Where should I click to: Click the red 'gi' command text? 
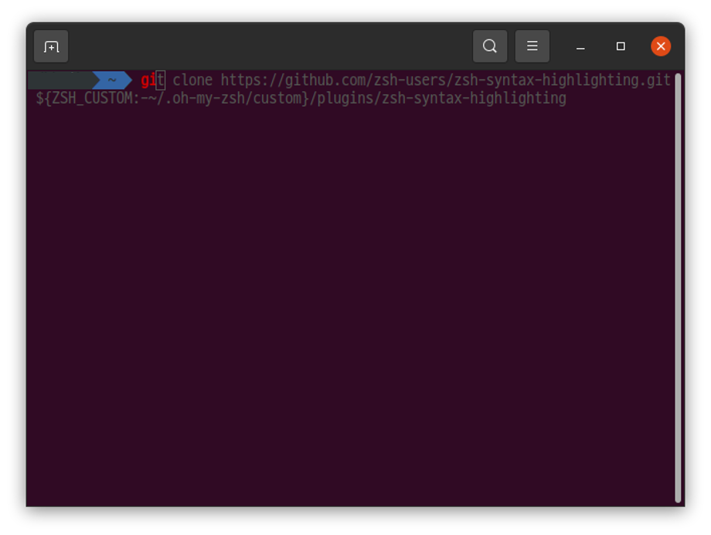148,80
